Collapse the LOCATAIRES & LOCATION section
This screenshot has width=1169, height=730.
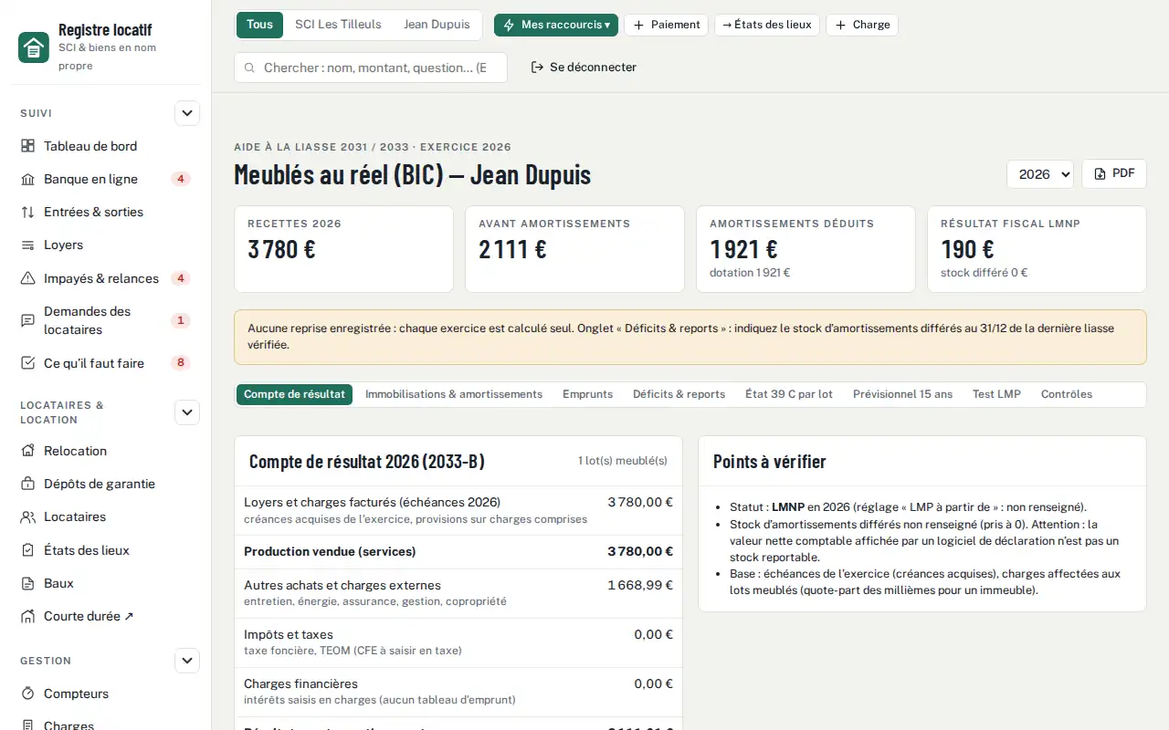pos(187,412)
